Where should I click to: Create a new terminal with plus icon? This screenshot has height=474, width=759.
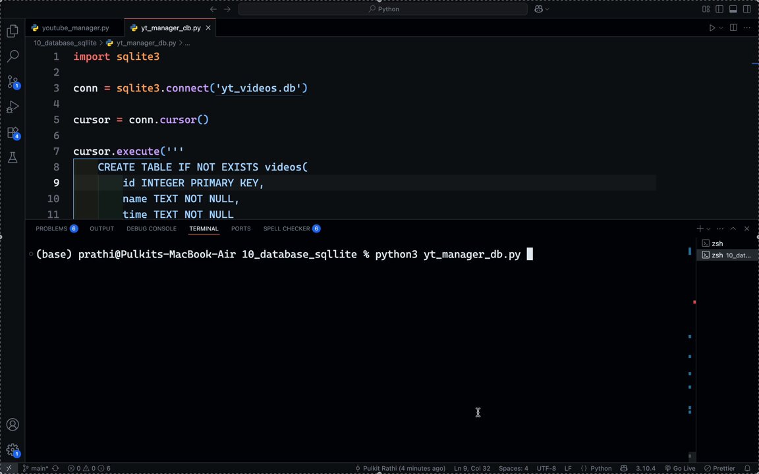[700, 229]
